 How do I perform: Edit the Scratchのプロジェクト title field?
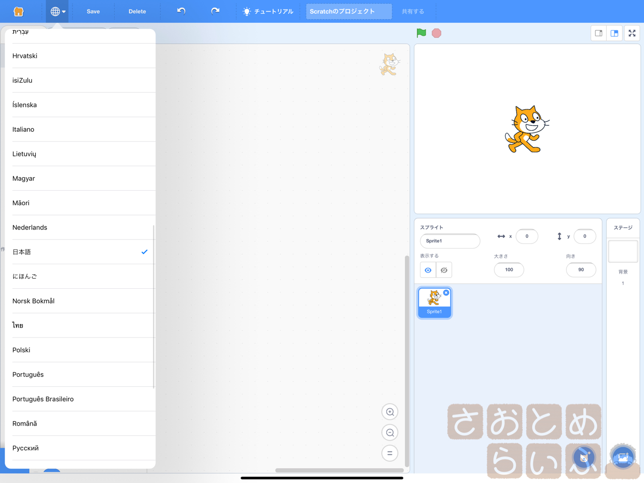(x=349, y=11)
